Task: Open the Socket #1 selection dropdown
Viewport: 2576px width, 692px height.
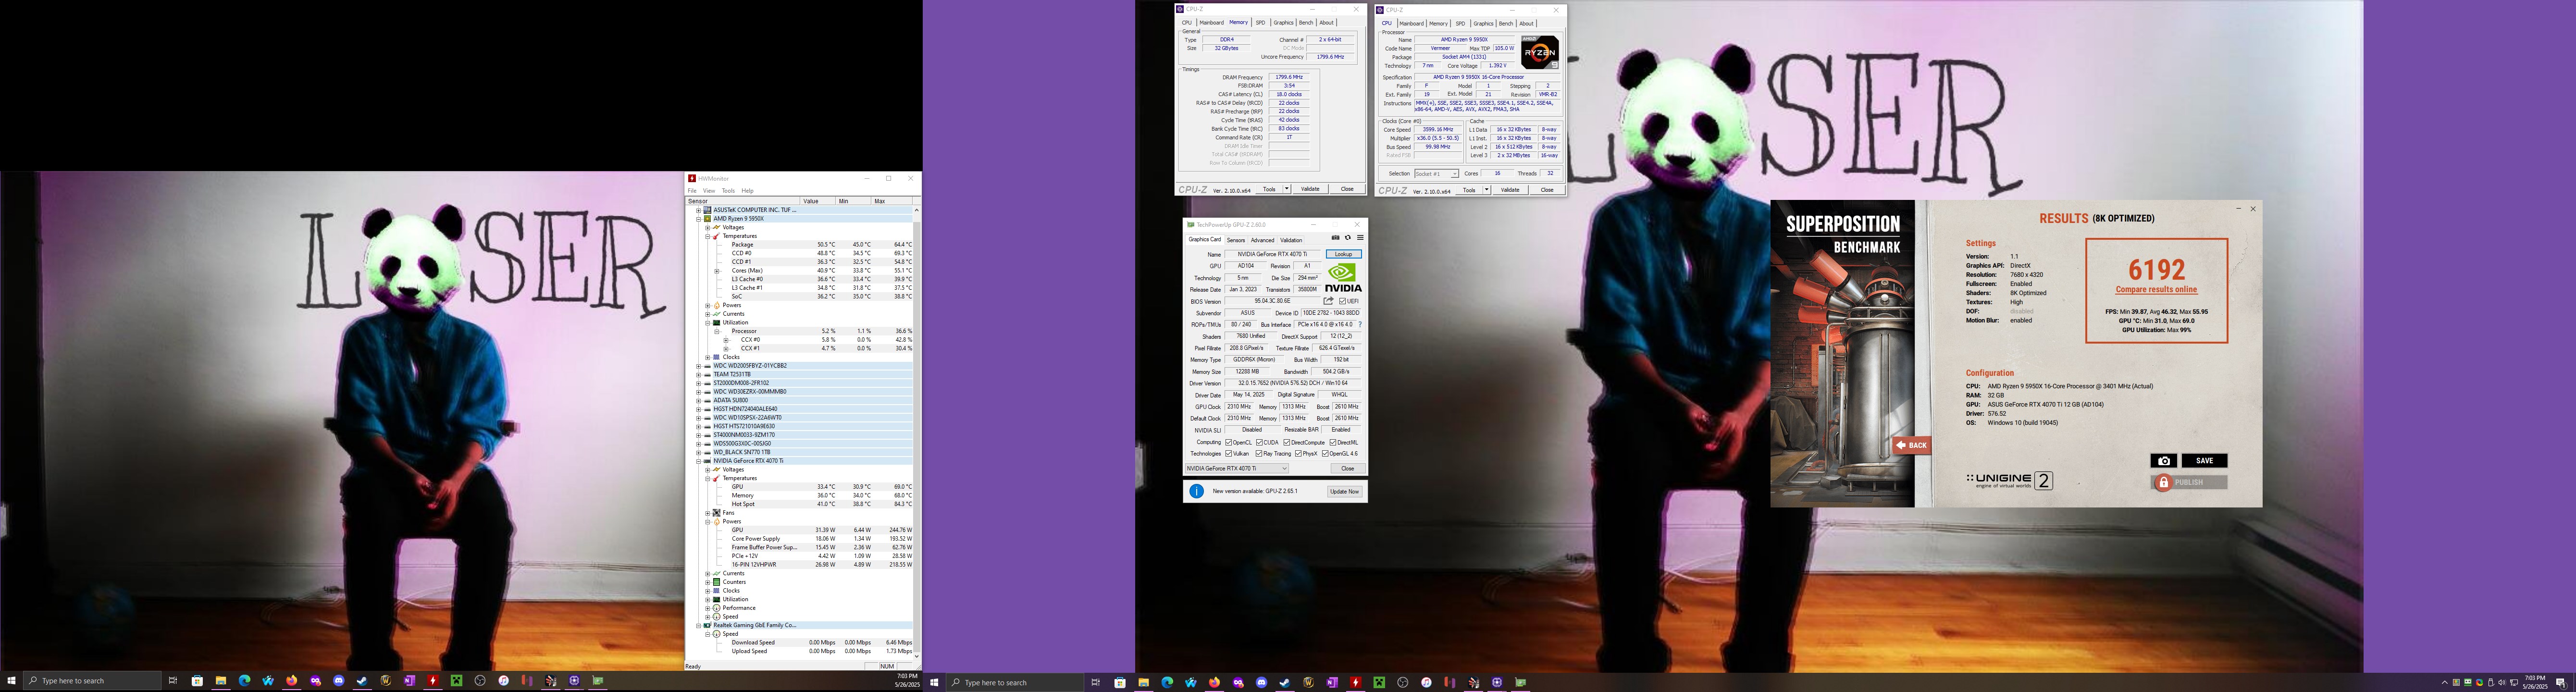Action: 1437,174
